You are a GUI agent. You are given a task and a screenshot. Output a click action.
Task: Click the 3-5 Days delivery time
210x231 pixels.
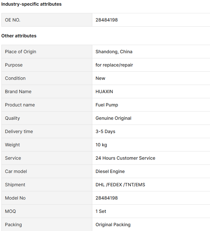pos(105,131)
